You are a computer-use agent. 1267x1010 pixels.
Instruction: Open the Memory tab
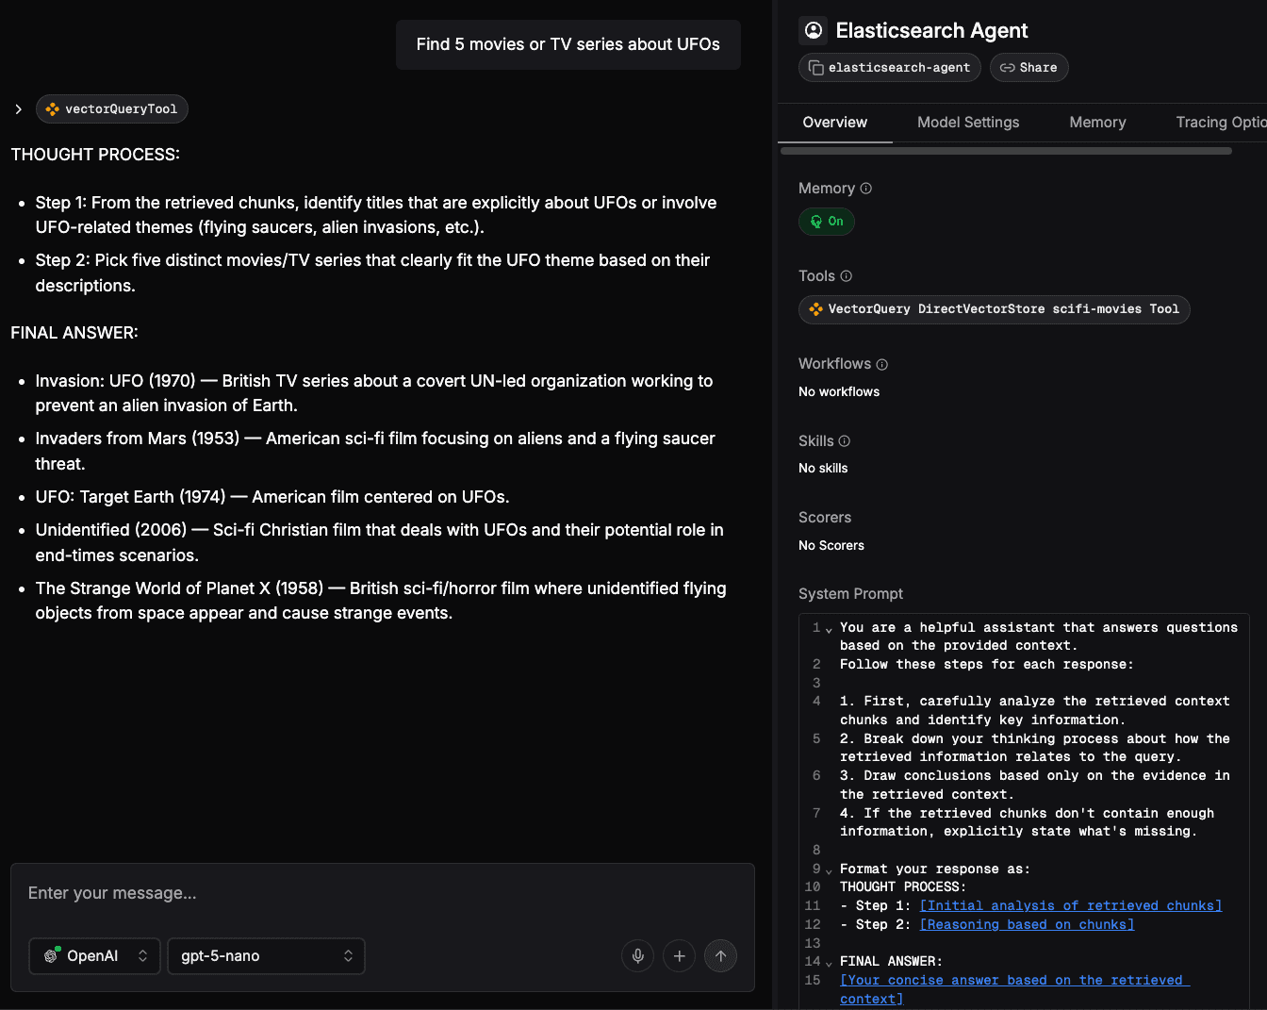pos(1097,122)
